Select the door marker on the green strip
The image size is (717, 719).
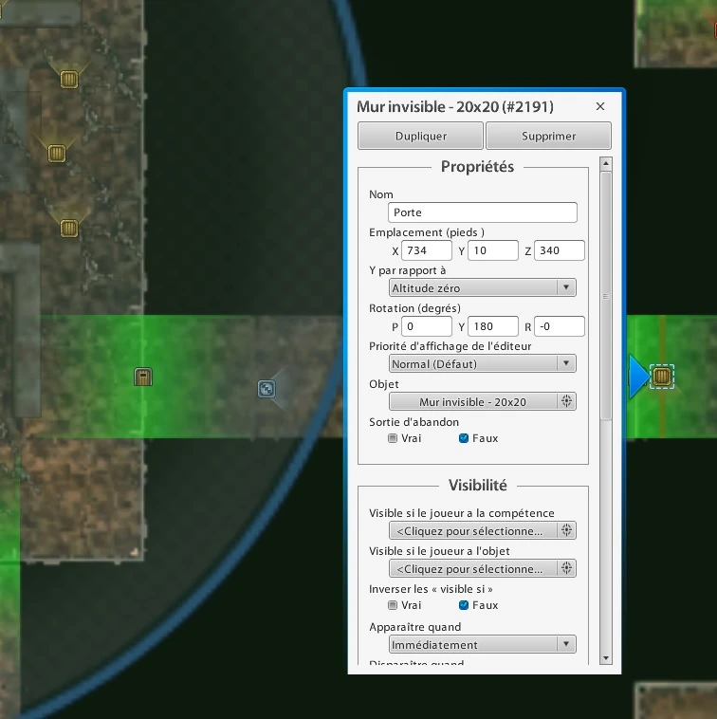[x=143, y=377]
